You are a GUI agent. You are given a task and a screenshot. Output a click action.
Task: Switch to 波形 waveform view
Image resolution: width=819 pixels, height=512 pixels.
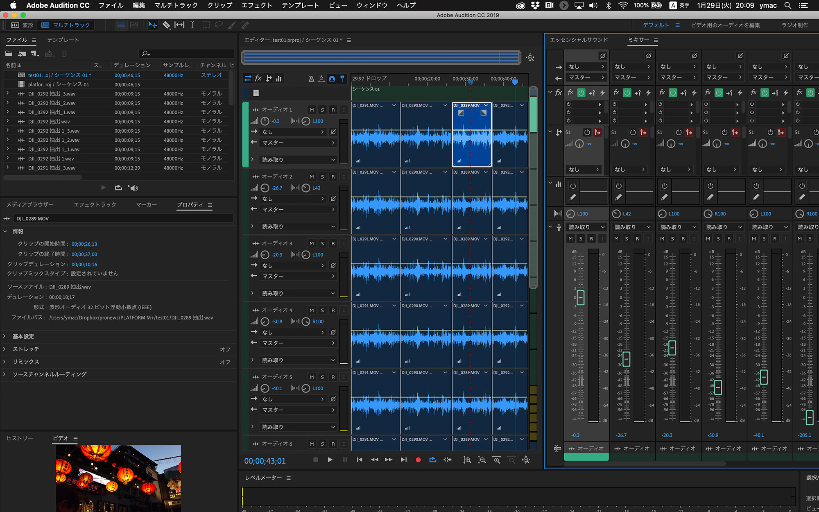[x=23, y=25]
